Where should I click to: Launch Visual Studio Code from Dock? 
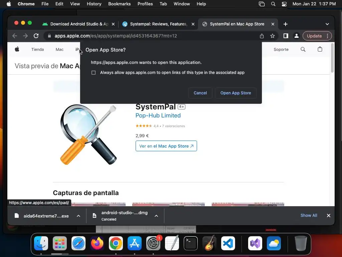(x=228, y=243)
